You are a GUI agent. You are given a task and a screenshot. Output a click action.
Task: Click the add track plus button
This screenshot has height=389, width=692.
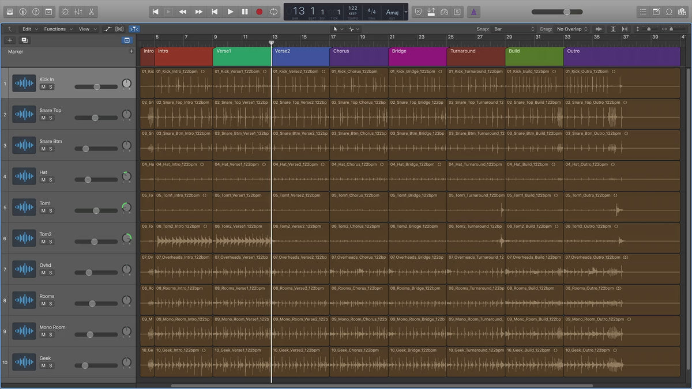click(10, 40)
